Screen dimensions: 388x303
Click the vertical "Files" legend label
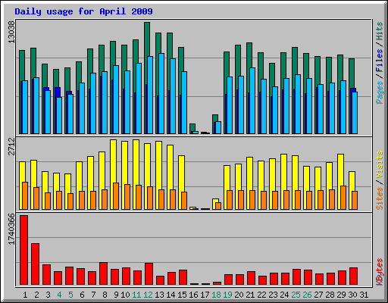[x=380, y=61]
